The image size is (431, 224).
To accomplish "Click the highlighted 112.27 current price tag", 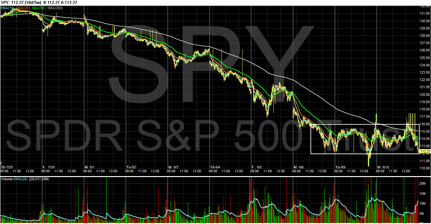I will (425, 152).
